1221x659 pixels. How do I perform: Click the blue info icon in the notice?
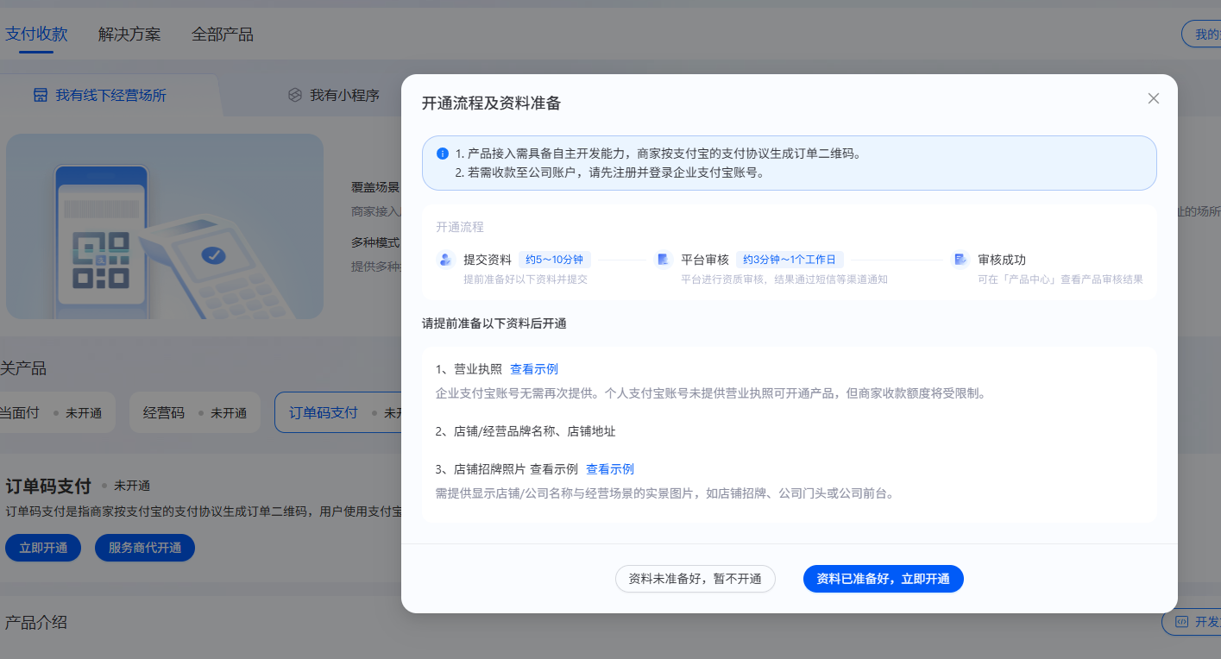tap(443, 154)
